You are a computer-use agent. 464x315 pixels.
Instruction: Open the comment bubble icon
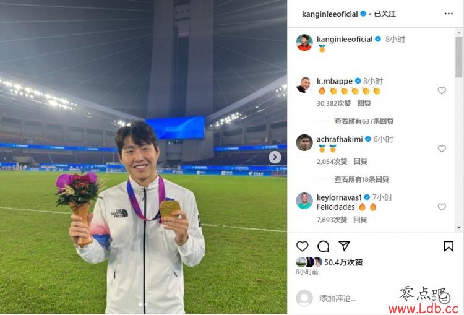pos(323,246)
